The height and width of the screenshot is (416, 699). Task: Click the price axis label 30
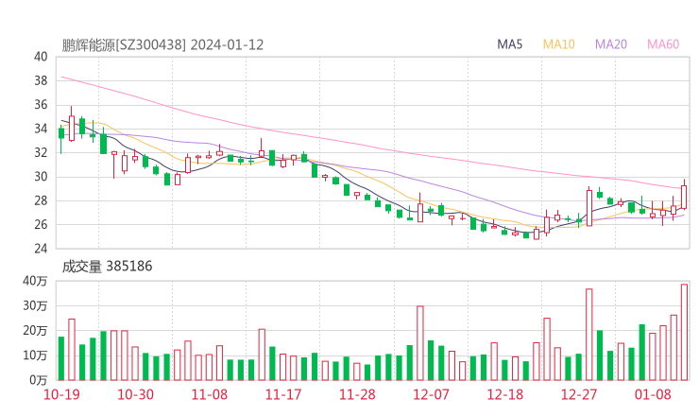(x=41, y=177)
